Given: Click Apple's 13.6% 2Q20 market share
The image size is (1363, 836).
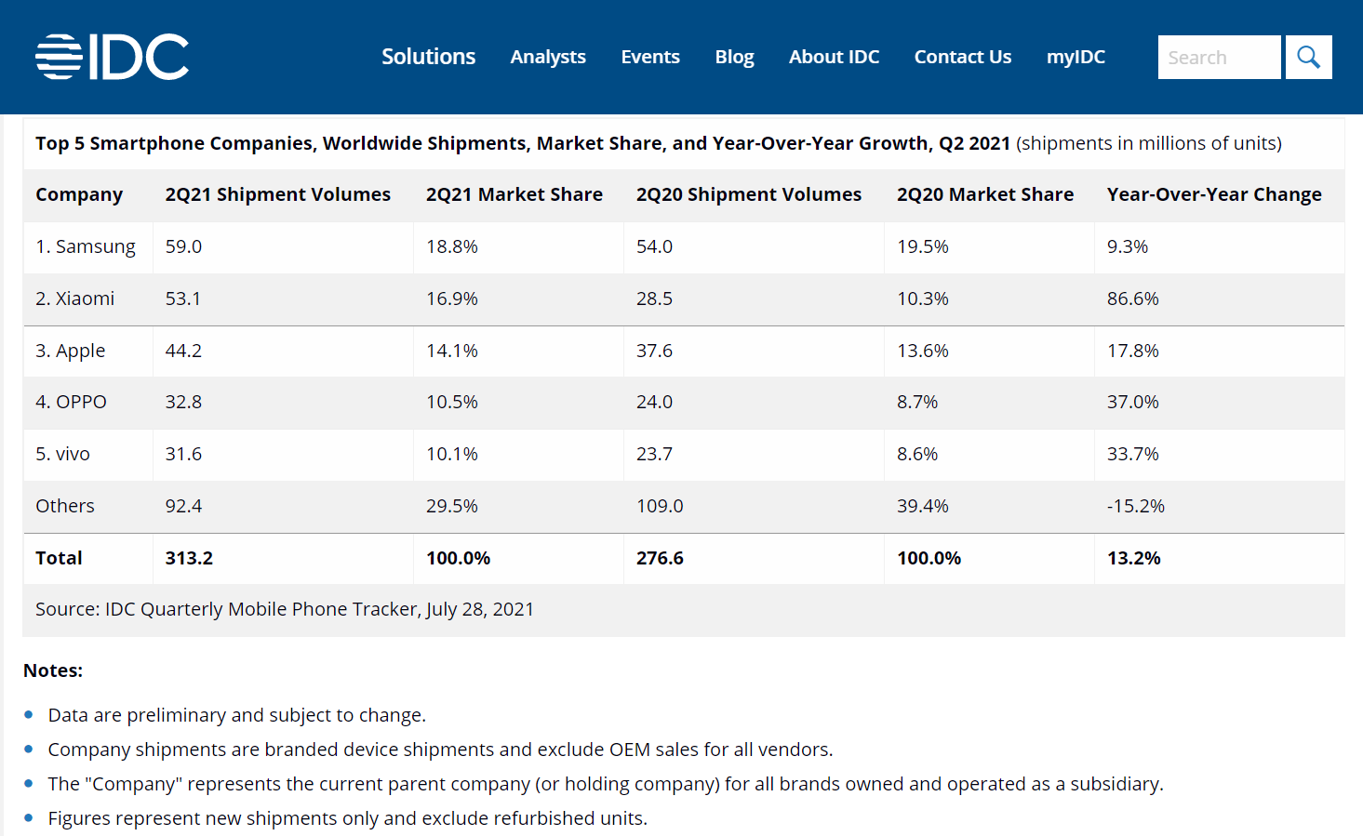Looking at the screenshot, I should [x=923, y=351].
